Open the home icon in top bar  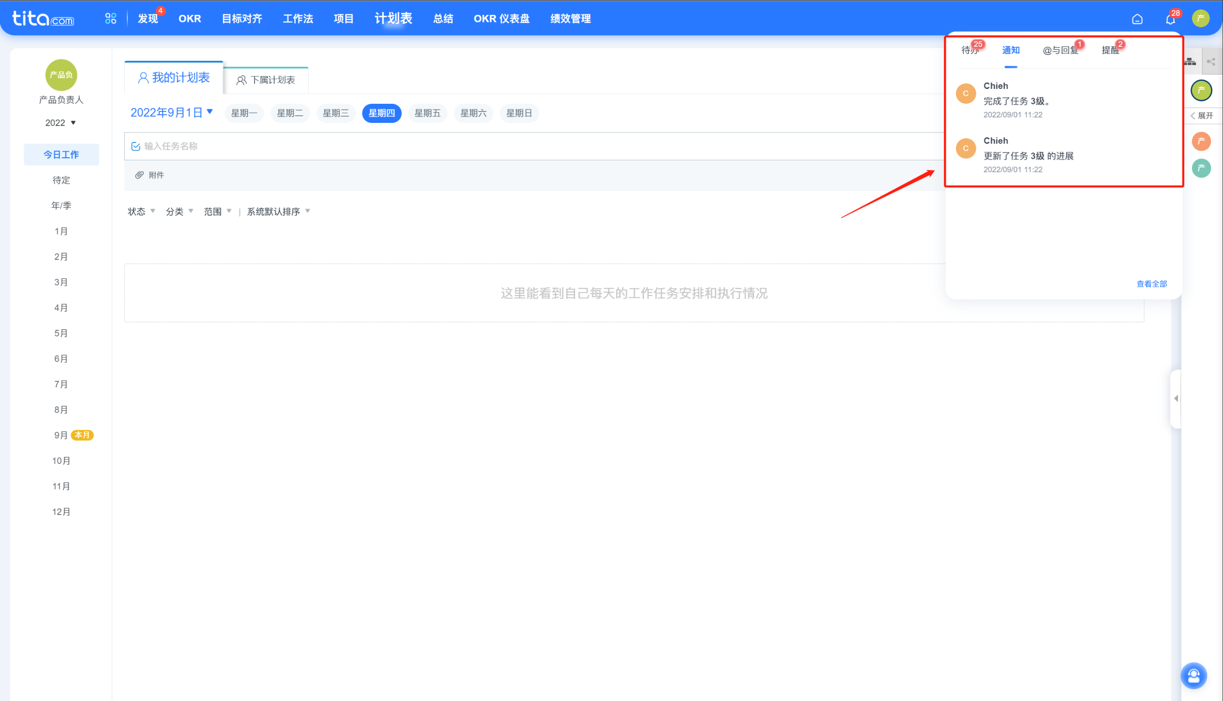[x=1137, y=19]
